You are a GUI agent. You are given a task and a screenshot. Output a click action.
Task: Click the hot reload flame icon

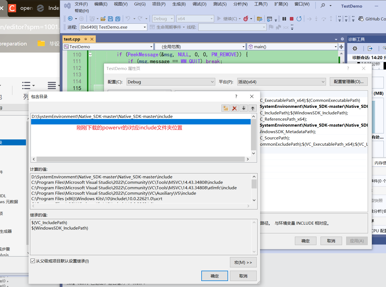(246, 19)
